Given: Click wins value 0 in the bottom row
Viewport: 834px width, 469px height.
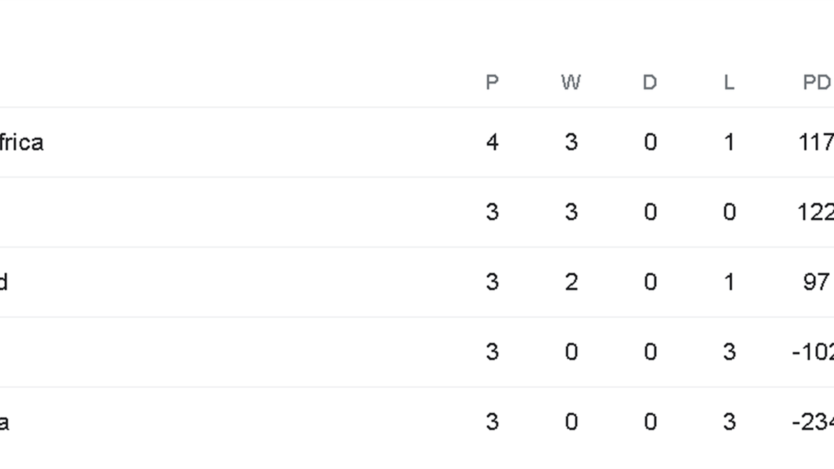Looking at the screenshot, I should pos(571,422).
